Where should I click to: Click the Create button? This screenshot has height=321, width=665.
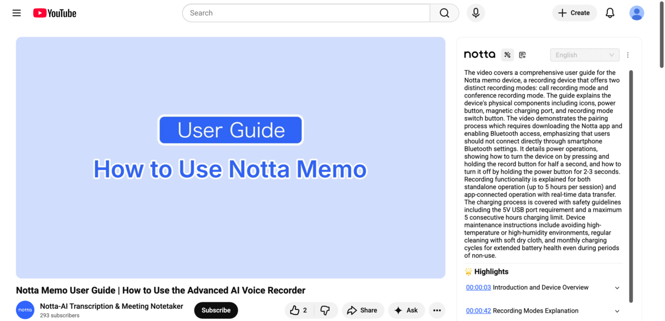click(574, 13)
